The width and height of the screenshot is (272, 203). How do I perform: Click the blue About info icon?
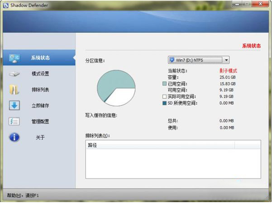(x=14, y=137)
